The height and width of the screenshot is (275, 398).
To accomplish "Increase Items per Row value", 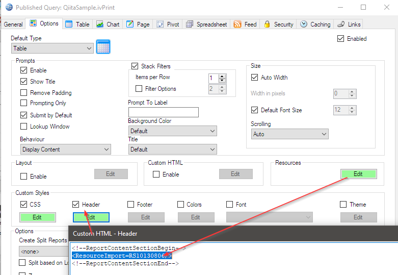I will pos(222,76).
